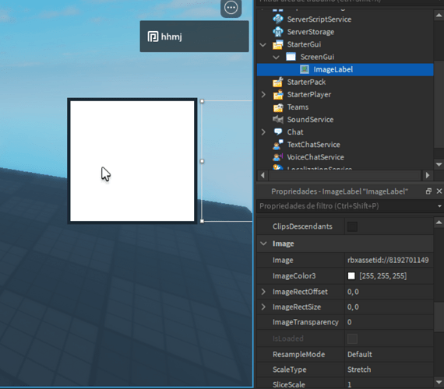Expand the ImageRectOffset property

click(263, 292)
